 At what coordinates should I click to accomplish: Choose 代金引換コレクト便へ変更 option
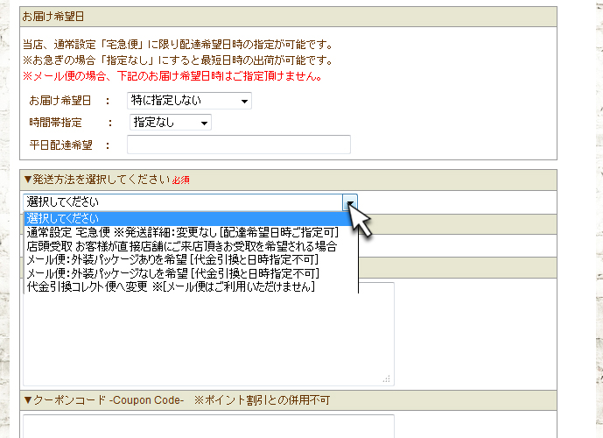172,286
